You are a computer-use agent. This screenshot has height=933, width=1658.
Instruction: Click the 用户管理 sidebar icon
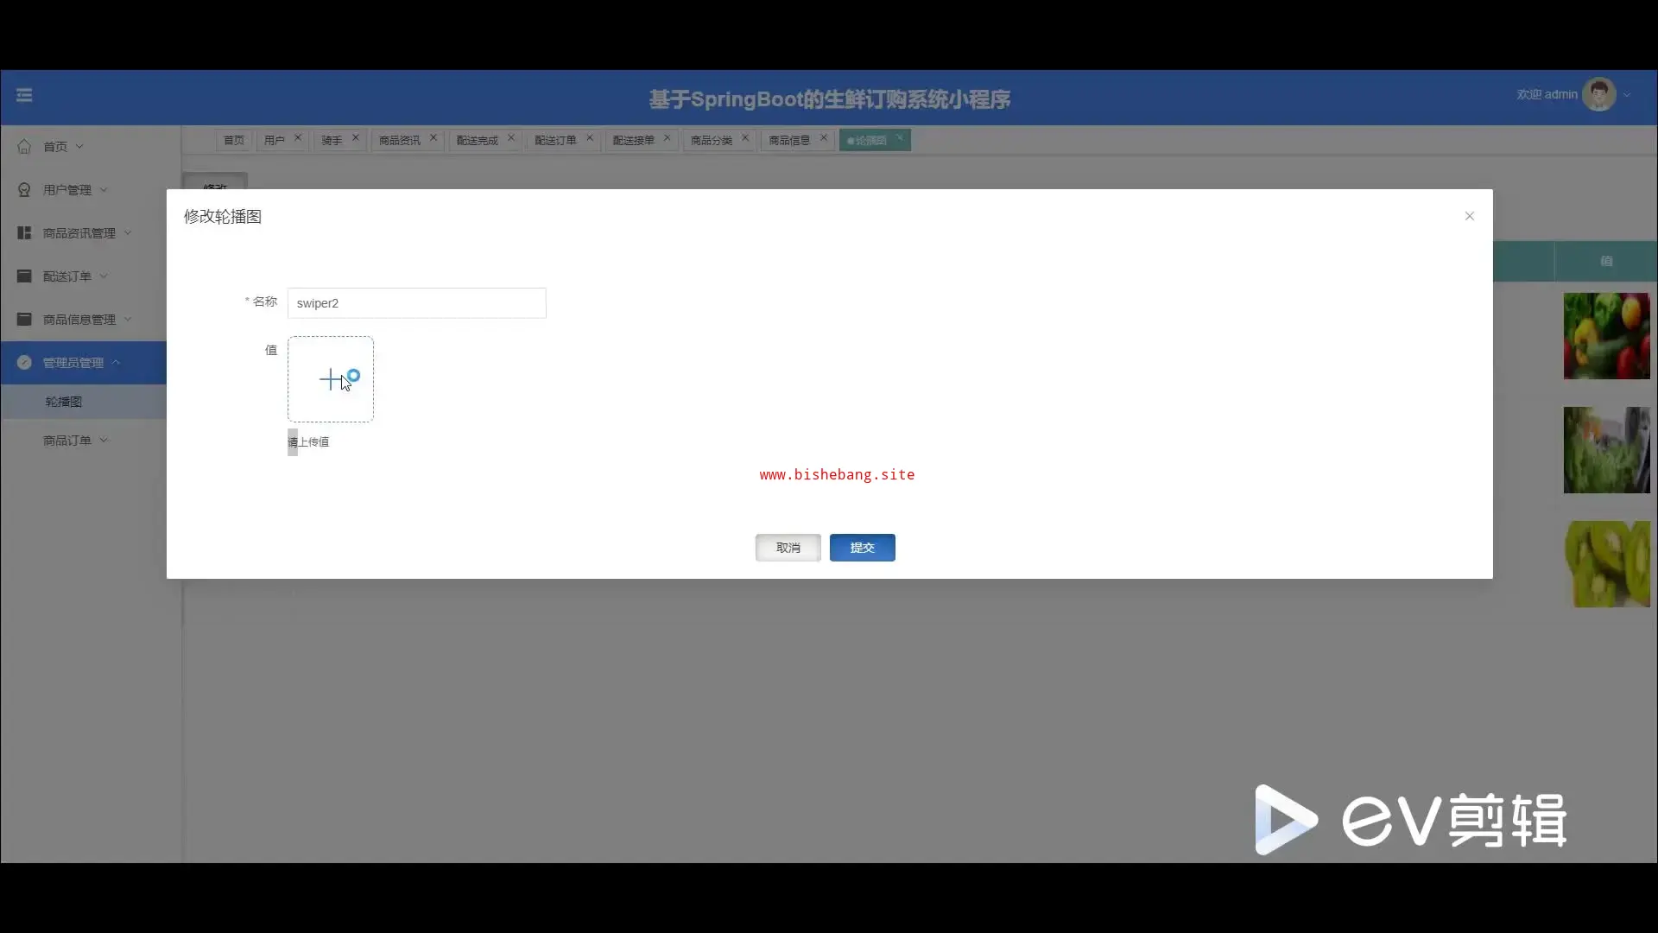(x=24, y=190)
